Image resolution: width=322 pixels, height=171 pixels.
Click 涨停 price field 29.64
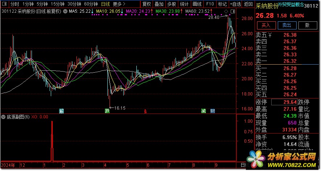(x=284, y=102)
